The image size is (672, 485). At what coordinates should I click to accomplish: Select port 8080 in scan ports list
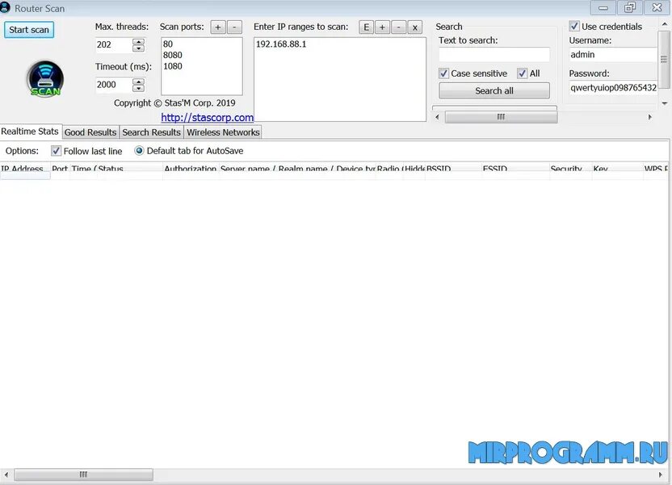click(x=173, y=55)
